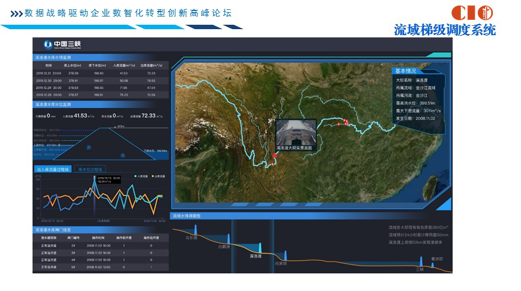Click the large red Xiluodu marker on the map
This screenshot has height=291, width=521.
[275, 155]
